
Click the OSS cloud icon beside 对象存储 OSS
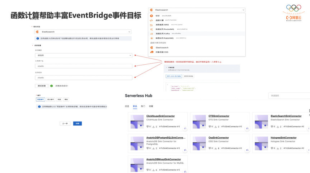152,52
